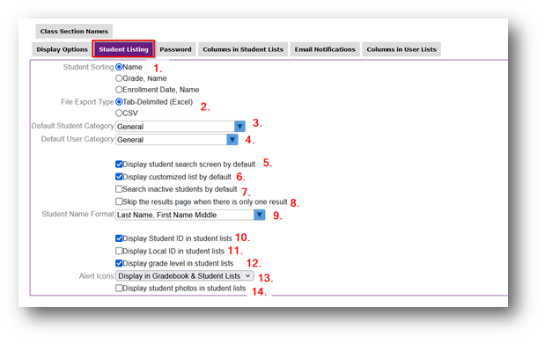545x344 pixels.
Task: Enable Display student photos in student lists
Action: (119, 288)
